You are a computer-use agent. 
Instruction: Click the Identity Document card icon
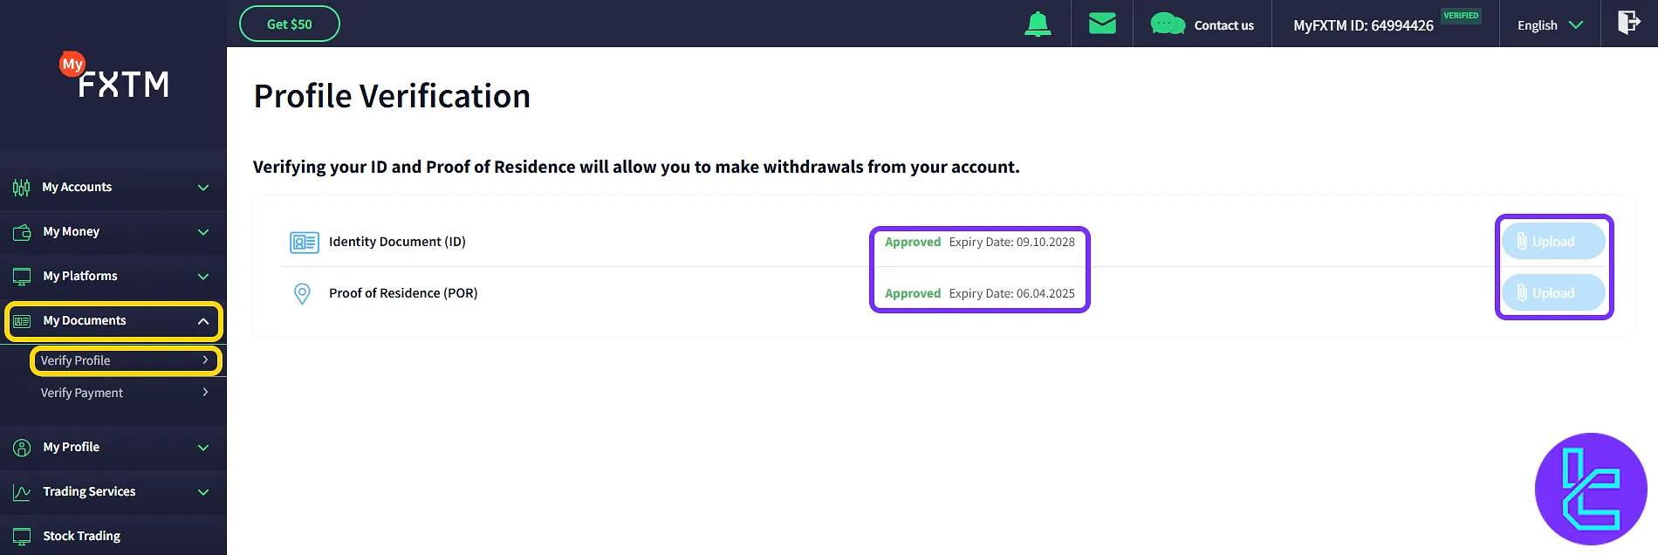304,242
